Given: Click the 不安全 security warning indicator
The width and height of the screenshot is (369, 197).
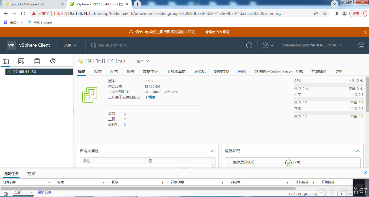Looking at the screenshot, I should (41, 13).
